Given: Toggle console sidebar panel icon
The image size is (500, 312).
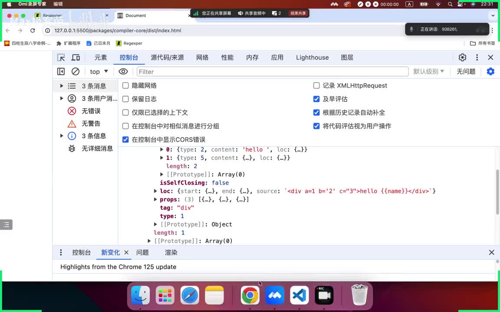Looking at the screenshot, I should click(x=61, y=71).
